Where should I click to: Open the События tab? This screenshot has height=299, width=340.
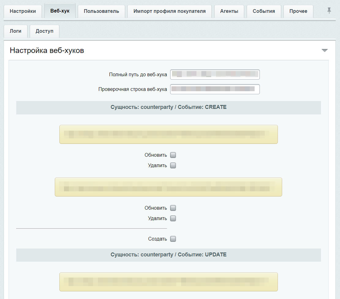[263, 11]
